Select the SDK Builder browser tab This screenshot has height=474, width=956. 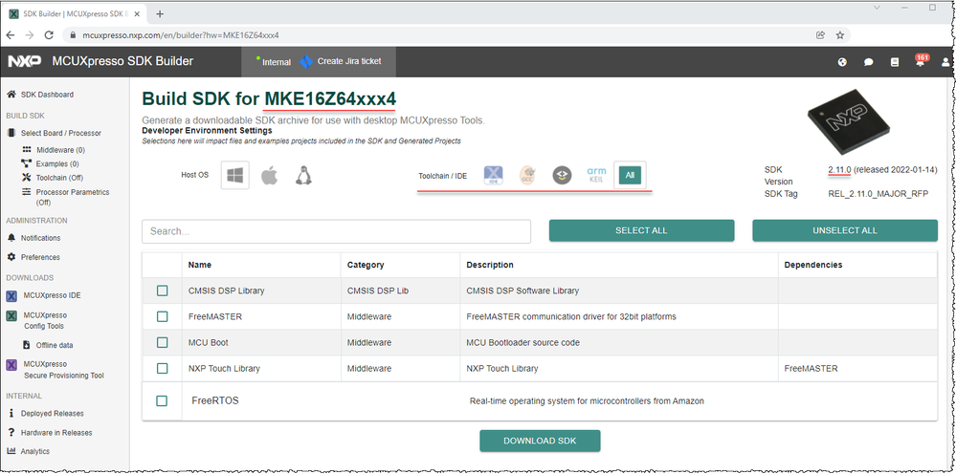(x=75, y=13)
